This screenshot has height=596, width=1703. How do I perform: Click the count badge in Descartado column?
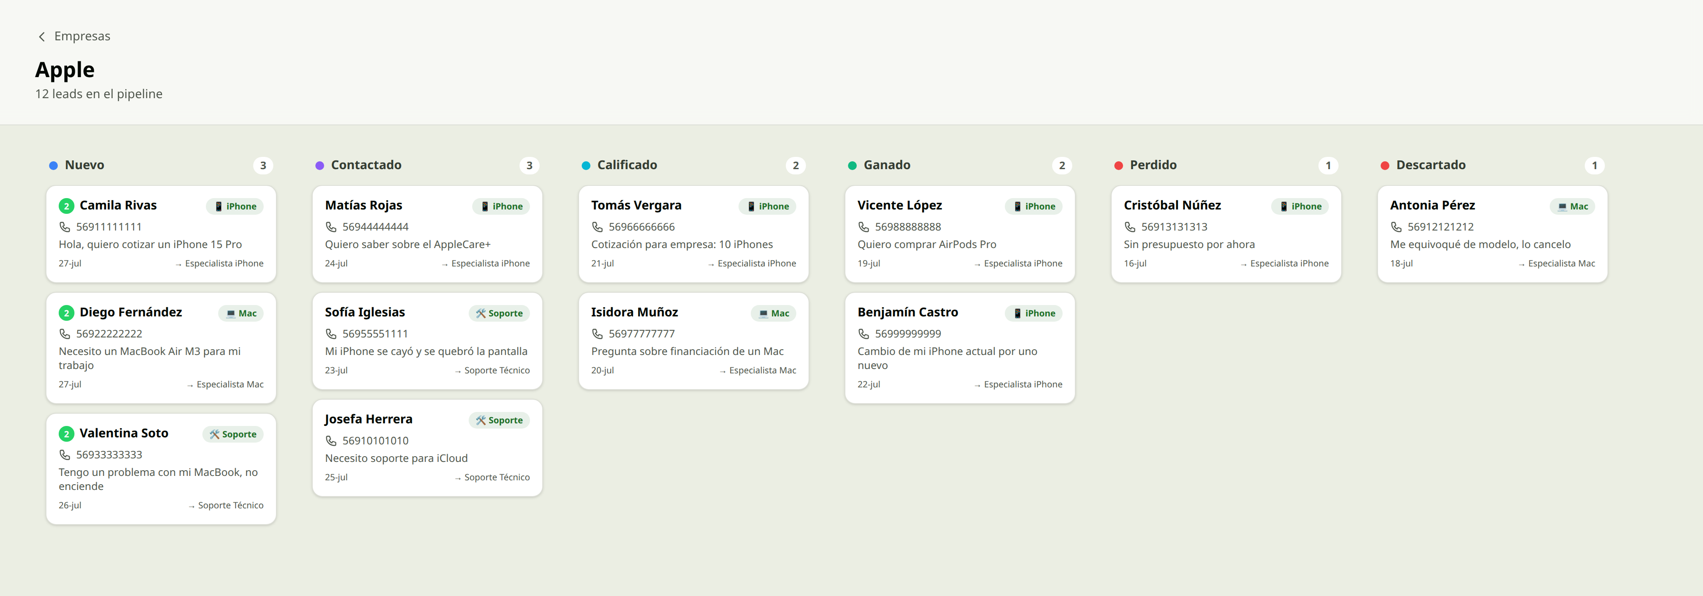[x=1594, y=165]
